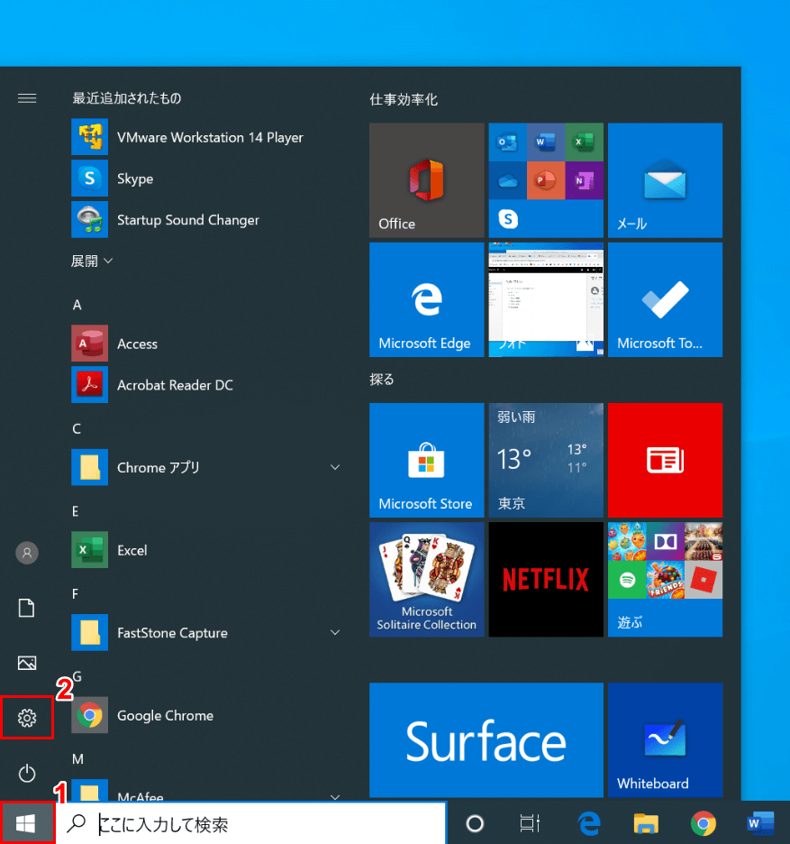Open Task View on taskbar
Image resolution: width=790 pixels, height=844 pixels.
click(530, 823)
